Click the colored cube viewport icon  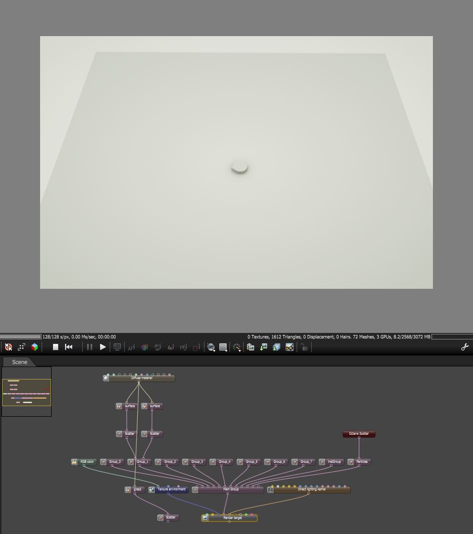pyautogui.click(x=35, y=347)
